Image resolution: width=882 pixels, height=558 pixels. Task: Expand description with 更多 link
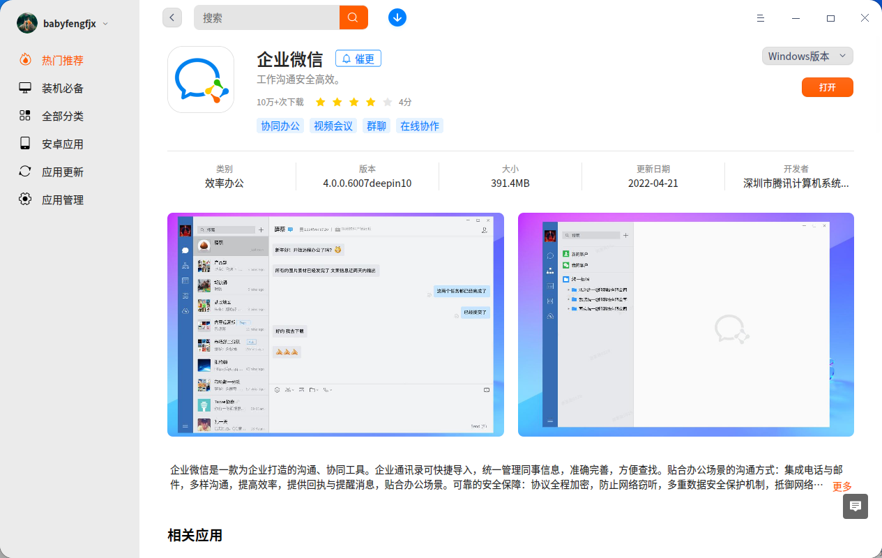[x=842, y=486]
